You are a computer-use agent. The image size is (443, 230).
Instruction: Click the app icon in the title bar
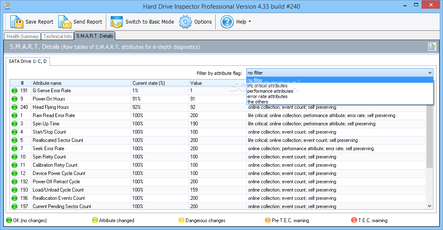click(7, 6)
